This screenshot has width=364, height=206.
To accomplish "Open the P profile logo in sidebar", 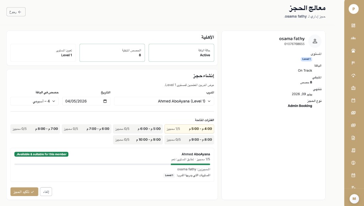I will (354, 9).
